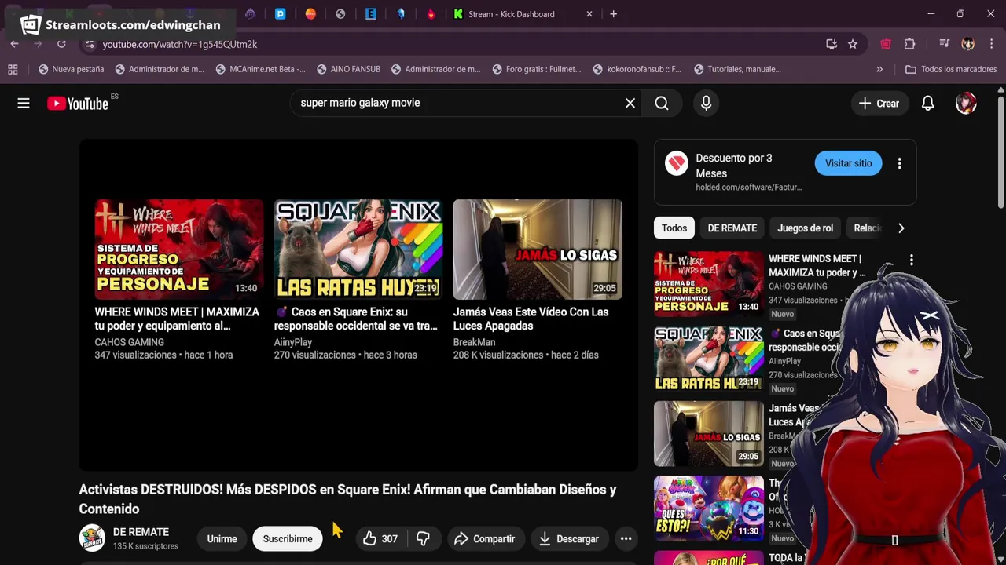Click the Unirme button
Screen dimensions: 1006x565
point(222,538)
